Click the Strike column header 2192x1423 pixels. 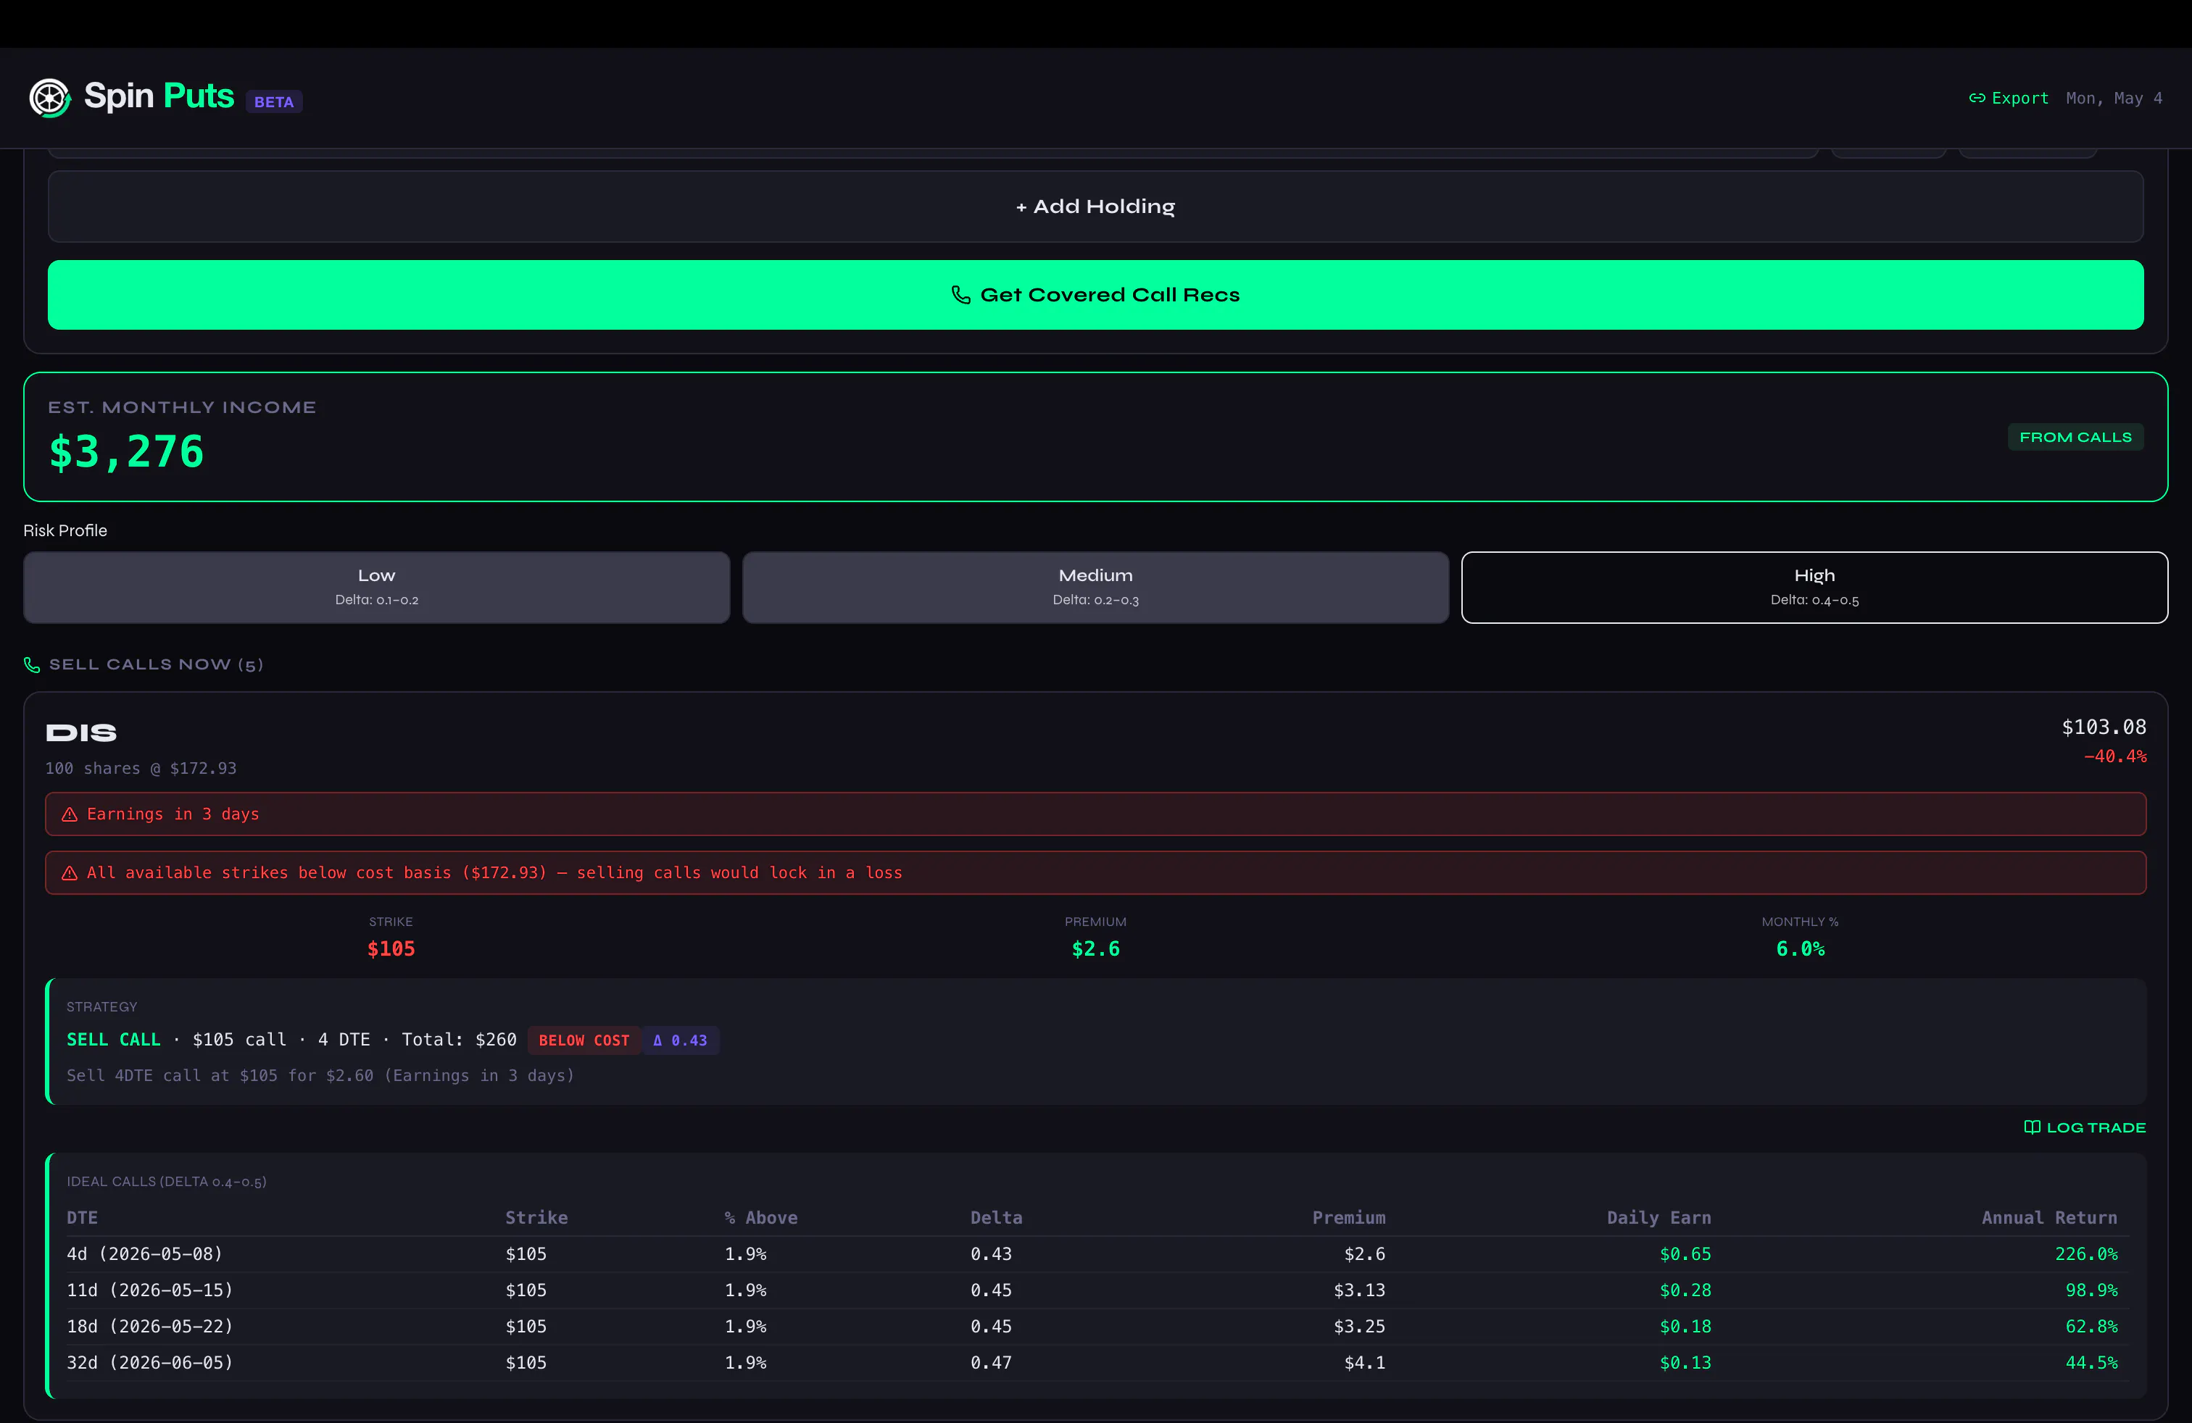pos(537,1218)
